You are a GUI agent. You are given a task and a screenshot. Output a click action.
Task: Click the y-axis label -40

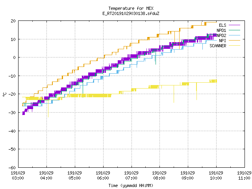12,131
